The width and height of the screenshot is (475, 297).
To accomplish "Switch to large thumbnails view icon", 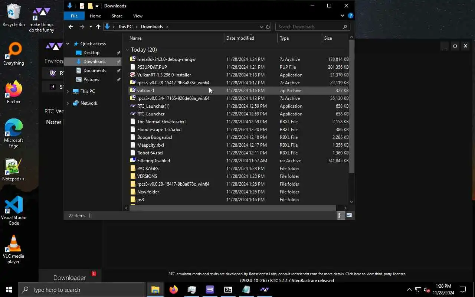I will click(349, 215).
